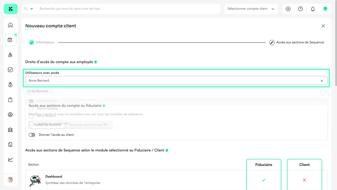Open the user avatar at sidebar bottom
The image size is (337, 190).
pos(11,179)
